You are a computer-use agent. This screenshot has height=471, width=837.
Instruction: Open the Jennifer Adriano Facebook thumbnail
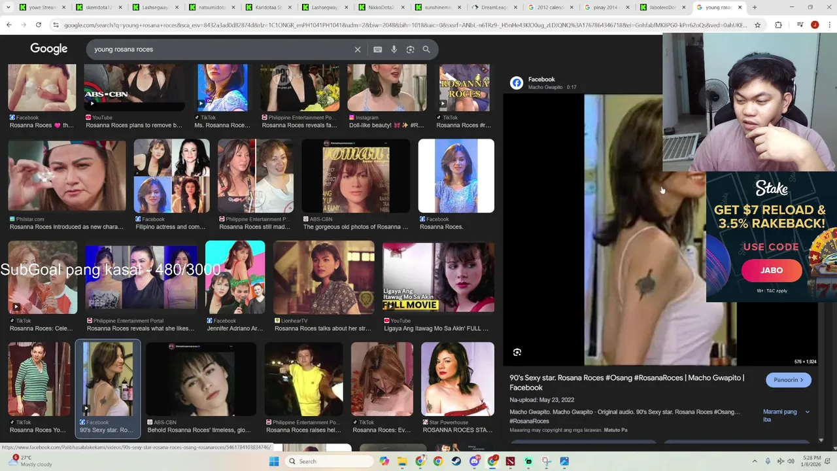tap(235, 277)
